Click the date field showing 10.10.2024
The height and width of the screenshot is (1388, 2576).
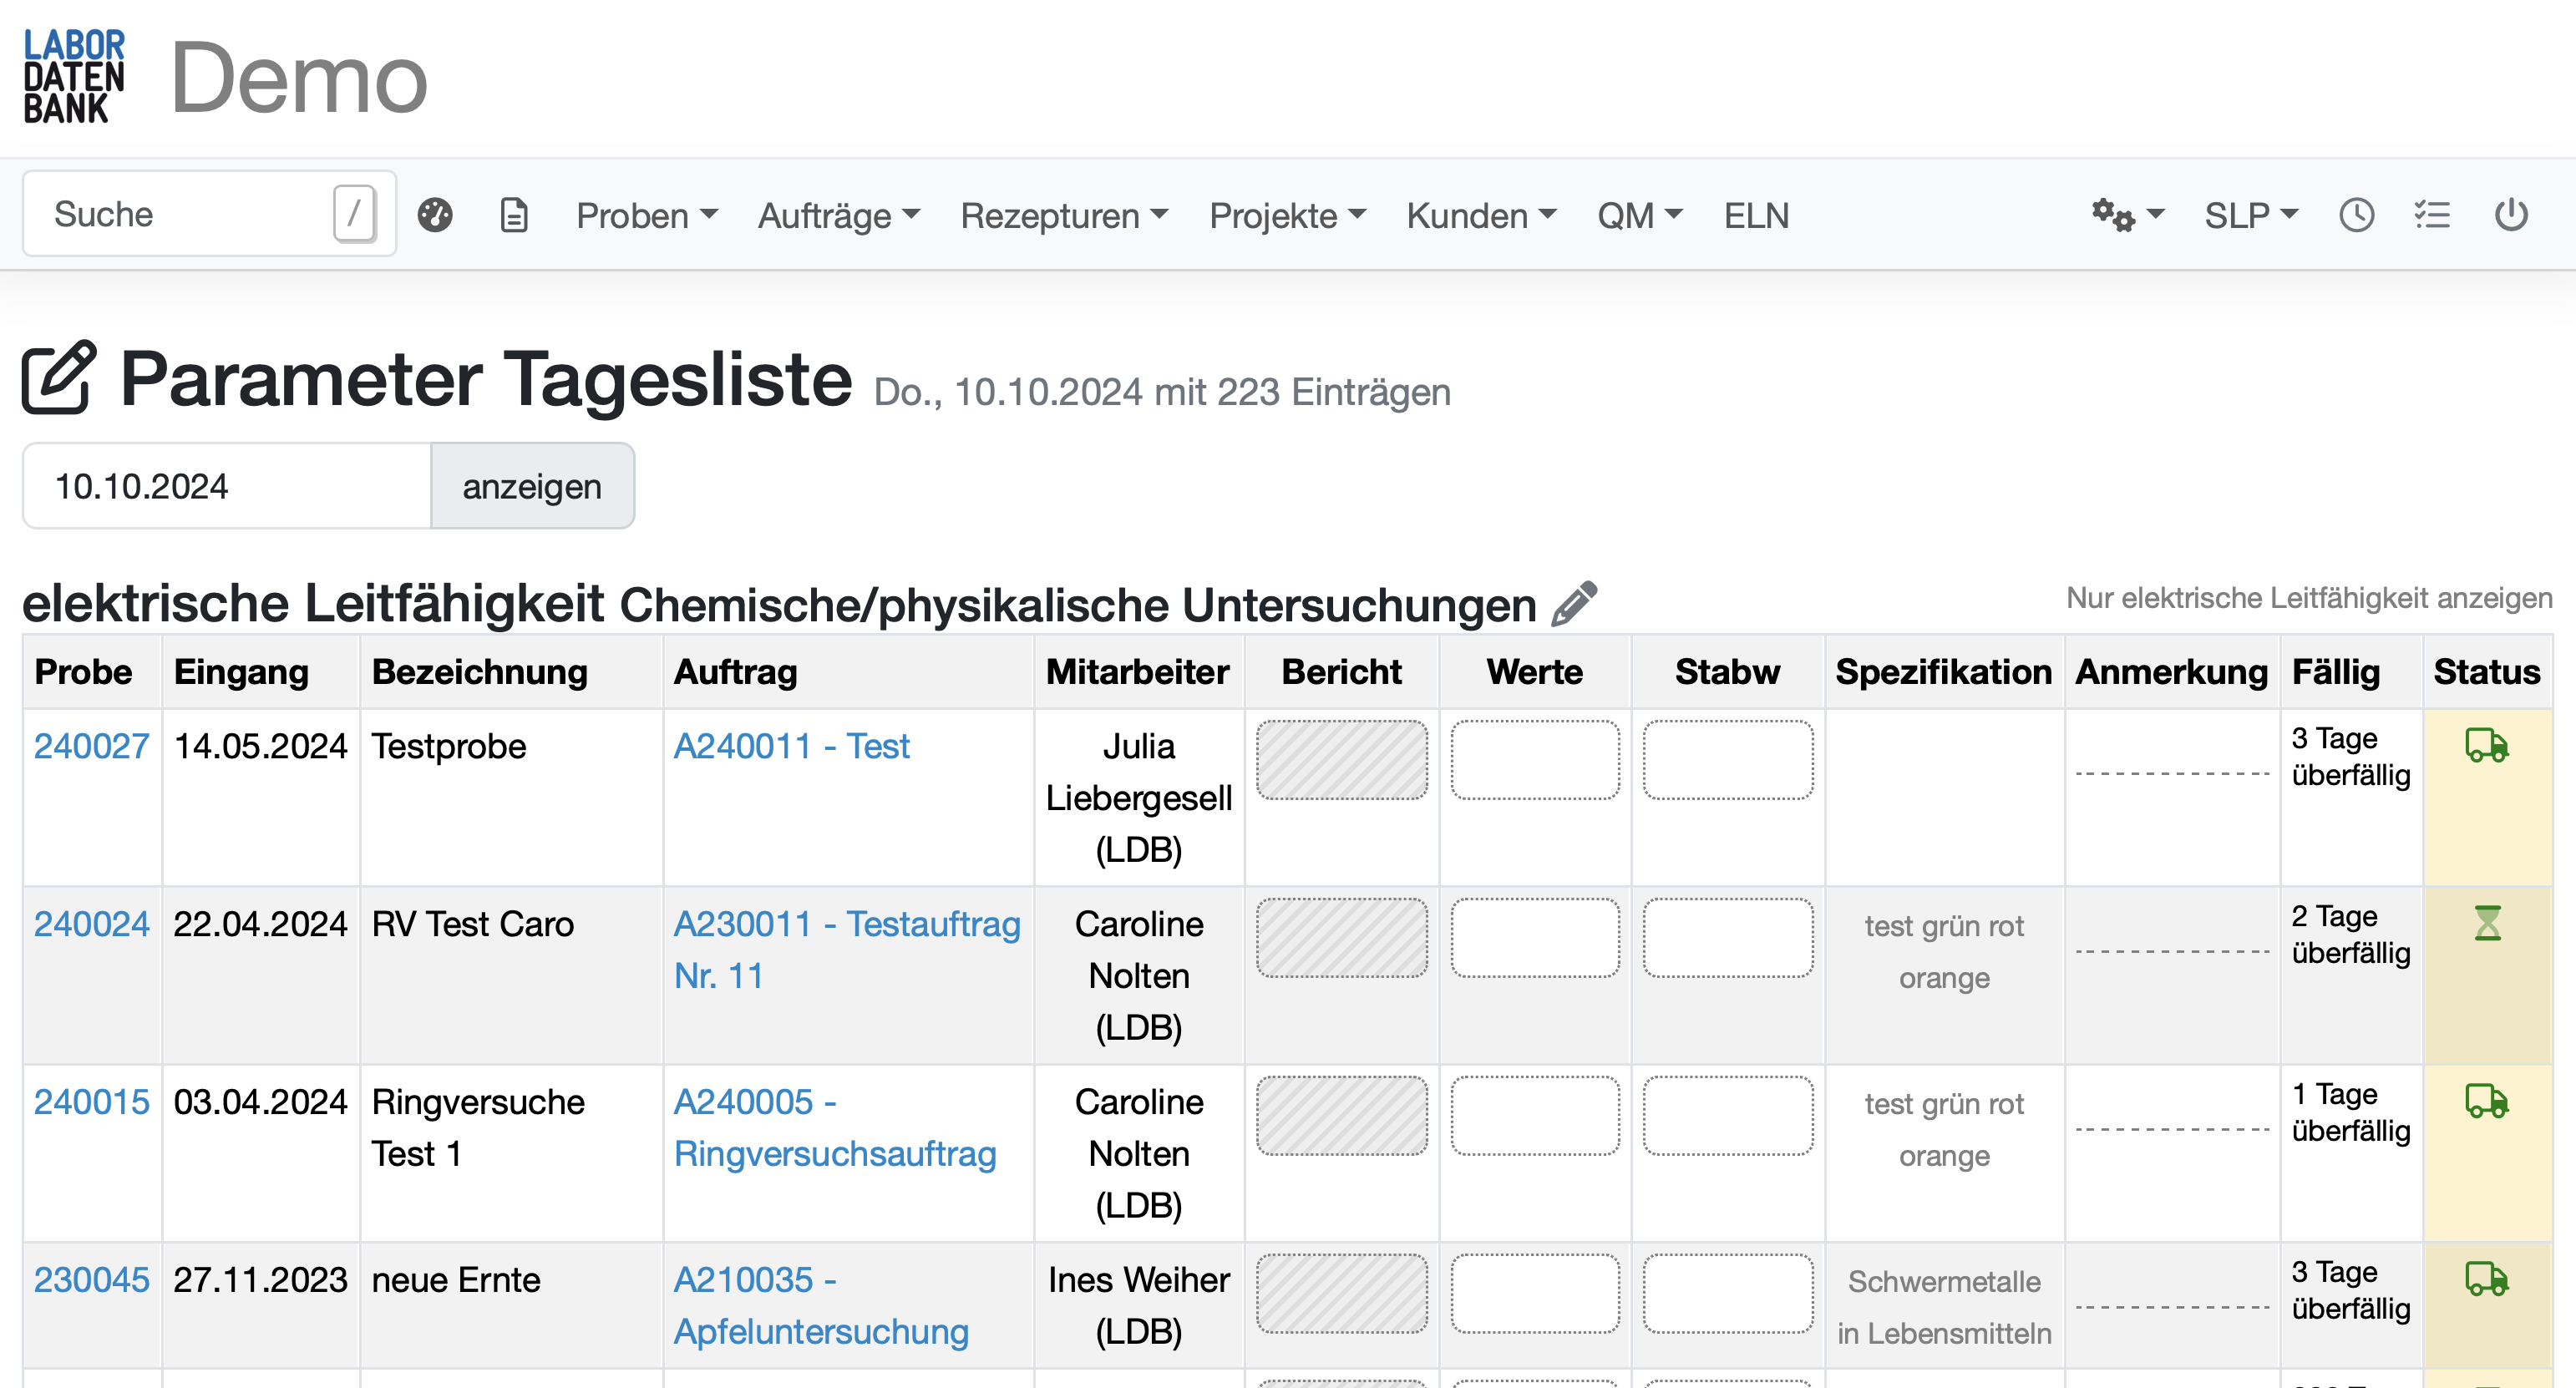226,485
